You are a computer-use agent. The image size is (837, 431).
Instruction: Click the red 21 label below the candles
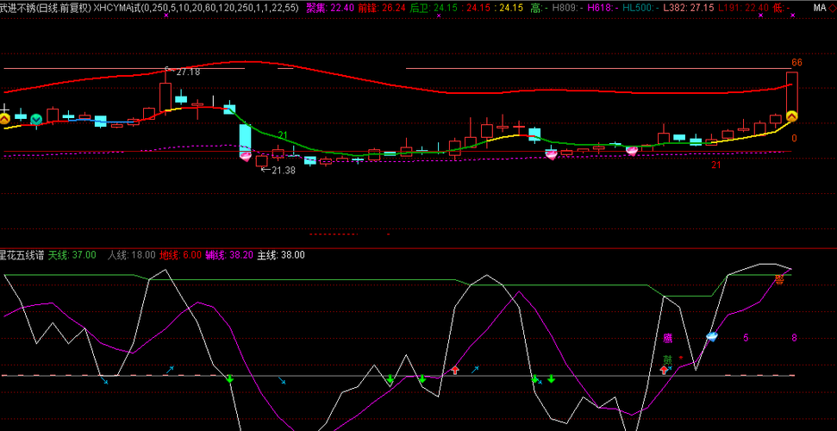coord(715,165)
